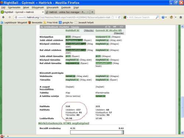The width and height of the screenshot is (184, 138).
Task: Open the Súgó menu
Action: 76,8
